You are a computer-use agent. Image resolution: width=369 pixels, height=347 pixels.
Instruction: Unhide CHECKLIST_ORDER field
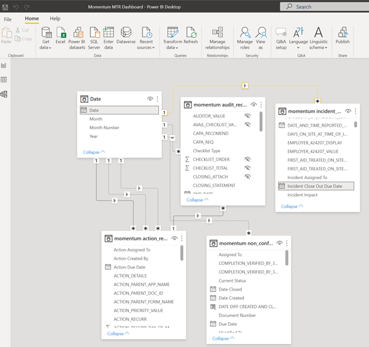(x=248, y=159)
